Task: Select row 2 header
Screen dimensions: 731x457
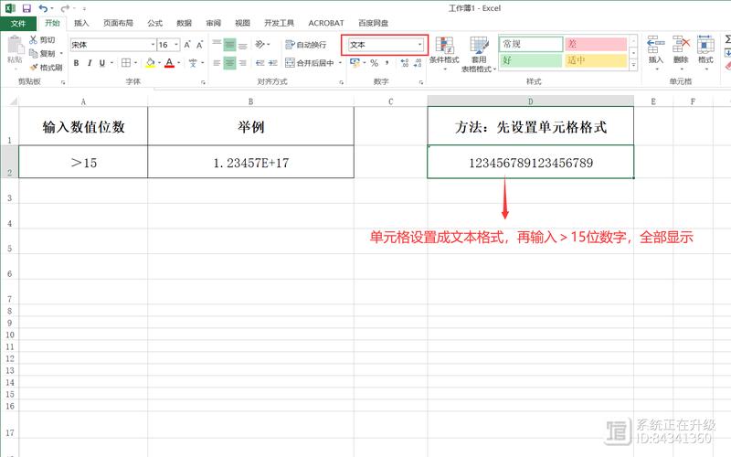Action: click(9, 162)
